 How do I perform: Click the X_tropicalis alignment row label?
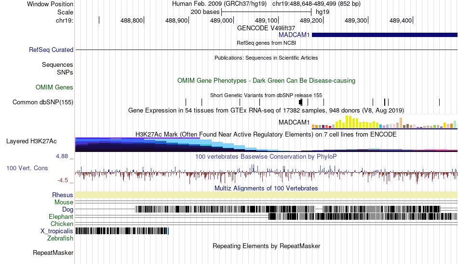[x=57, y=231]
